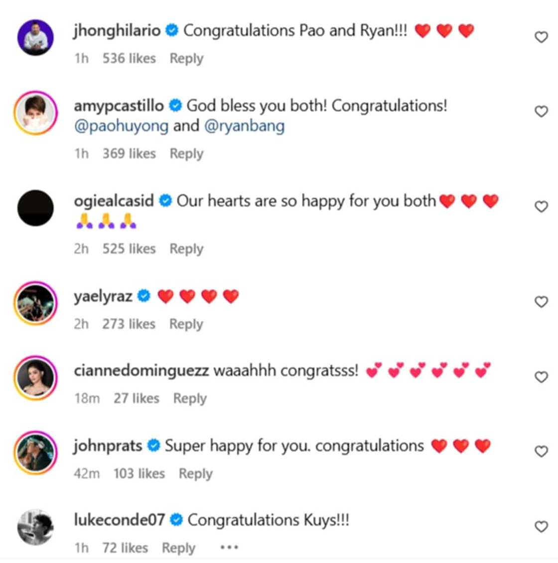The image size is (558, 563).
Task: Open the lukeconde07 username link
Action: pos(119,520)
